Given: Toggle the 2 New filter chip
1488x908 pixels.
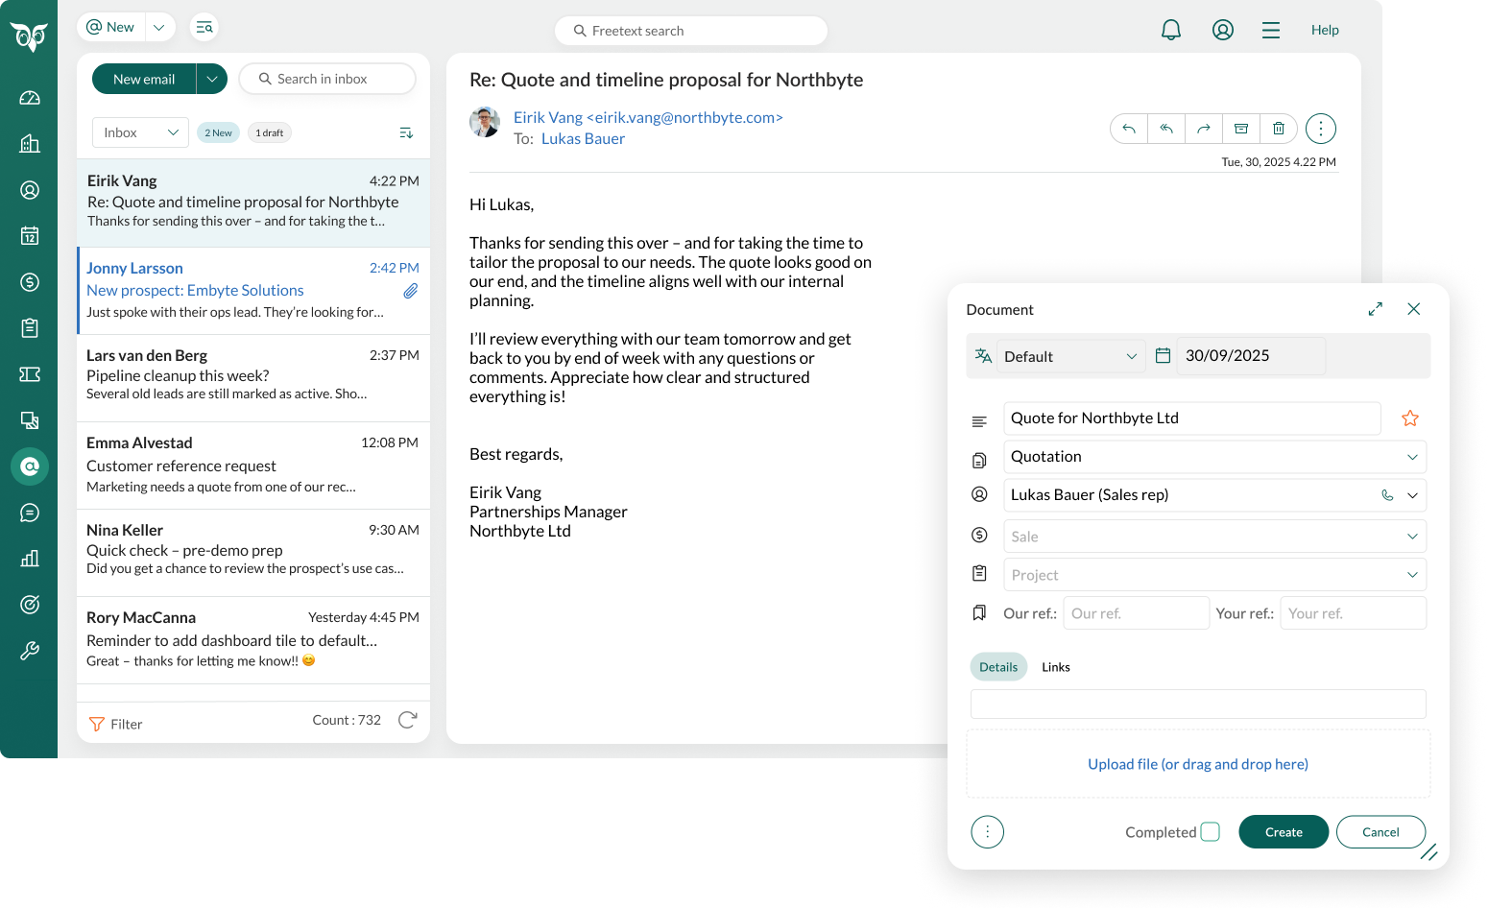Looking at the screenshot, I should tap(218, 132).
